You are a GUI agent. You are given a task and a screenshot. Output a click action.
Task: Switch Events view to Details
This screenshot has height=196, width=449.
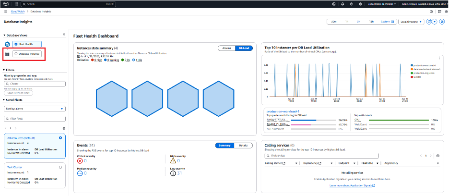(243, 146)
